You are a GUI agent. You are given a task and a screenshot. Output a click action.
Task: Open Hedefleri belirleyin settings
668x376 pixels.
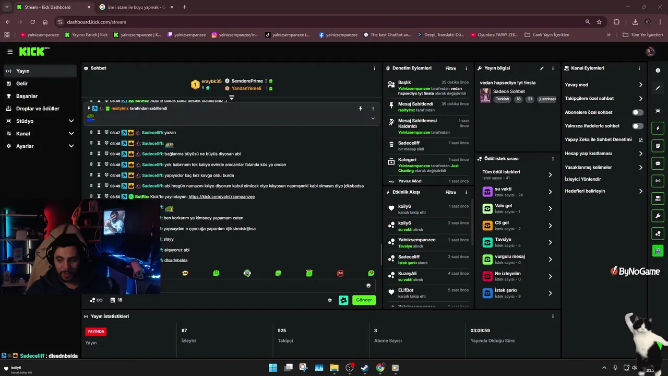click(604, 191)
